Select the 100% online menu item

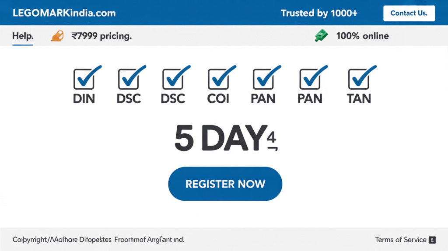click(x=362, y=36)
